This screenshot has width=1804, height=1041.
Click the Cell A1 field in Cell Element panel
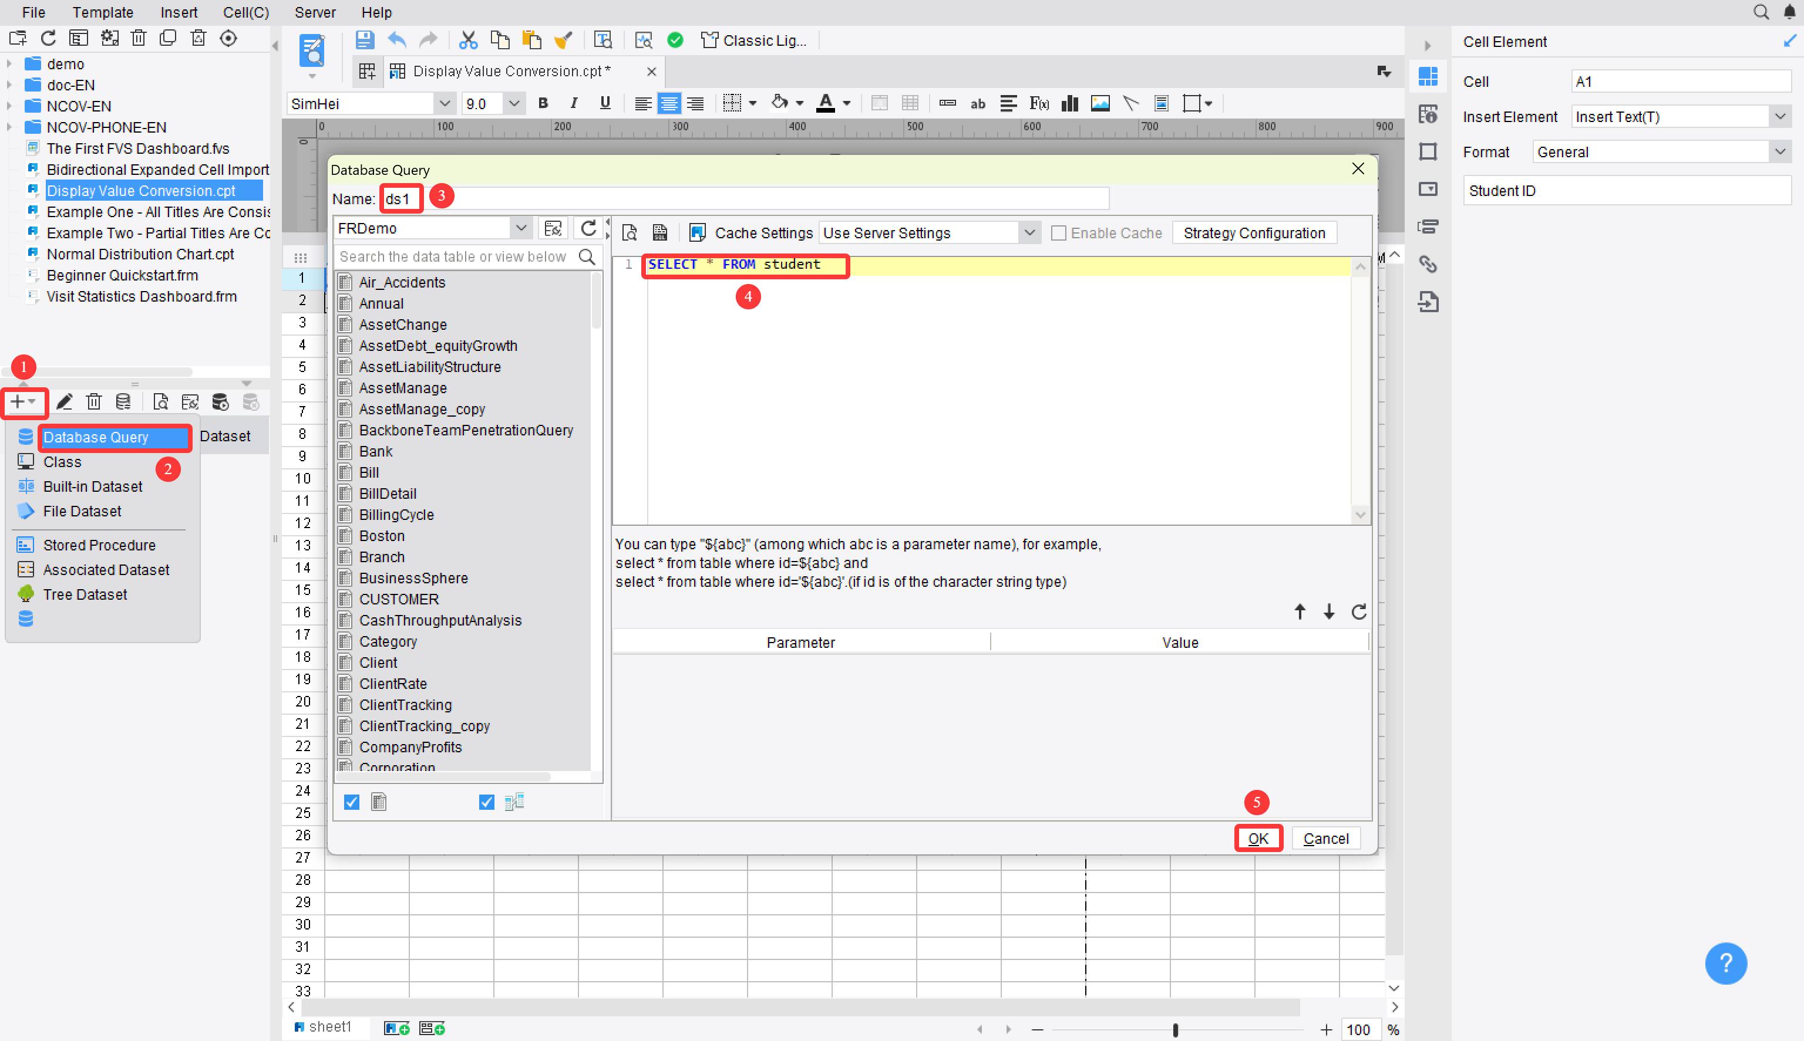(x=1680, y=82)
